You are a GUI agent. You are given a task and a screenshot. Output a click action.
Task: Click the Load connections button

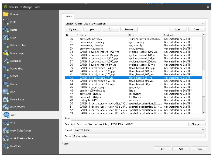178,29
